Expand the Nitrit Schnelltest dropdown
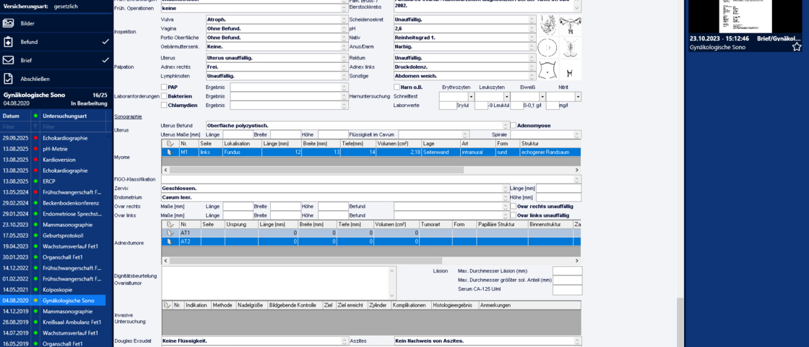 [x=578, y=96]
